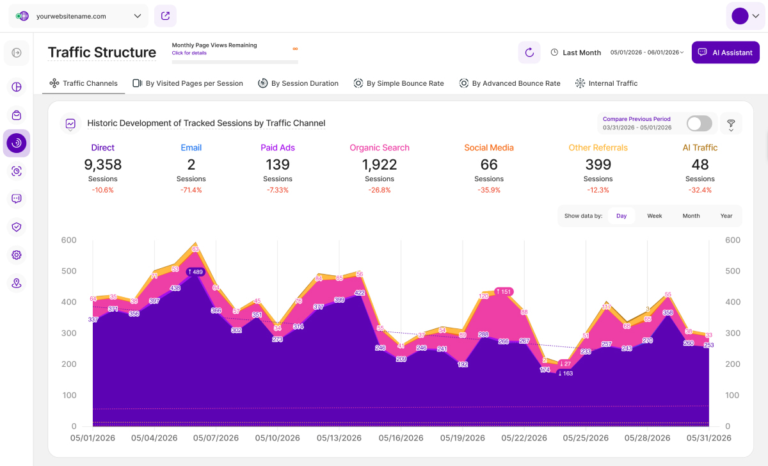Expand the date range dropdown

tap(647, 52)
